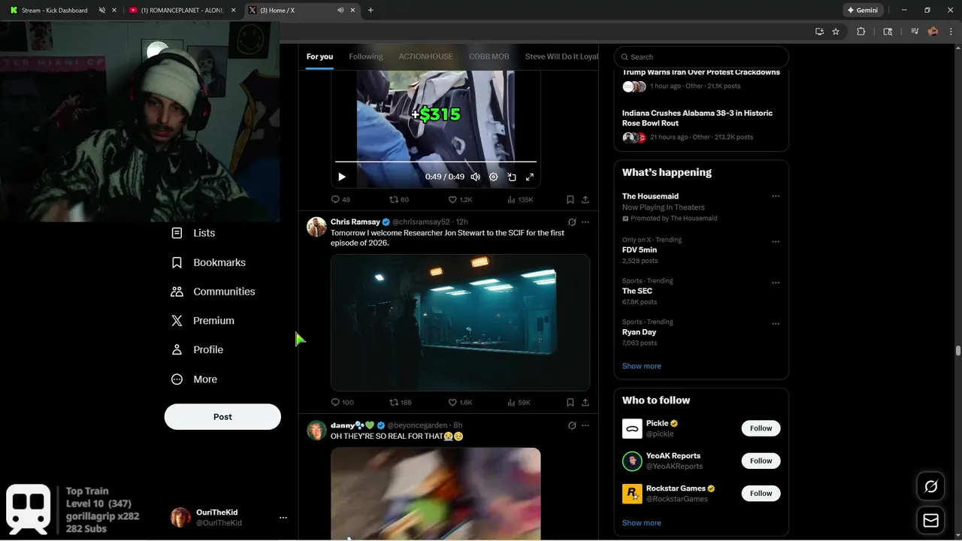962x541 pixels.
Task: Open more options for The SEC trend
Action: tap(776, 283)
